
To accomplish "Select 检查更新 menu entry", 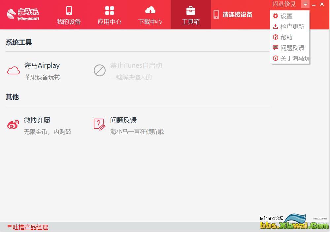I will coord(292,27).
